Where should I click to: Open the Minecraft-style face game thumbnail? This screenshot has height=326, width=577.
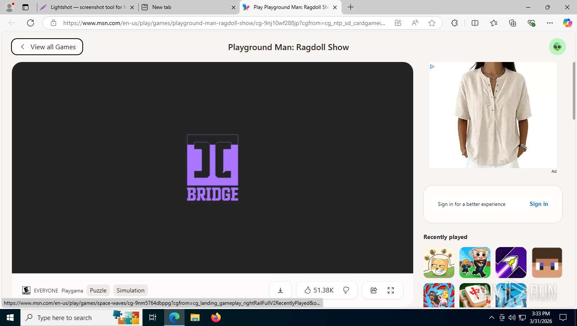(547, 263)
